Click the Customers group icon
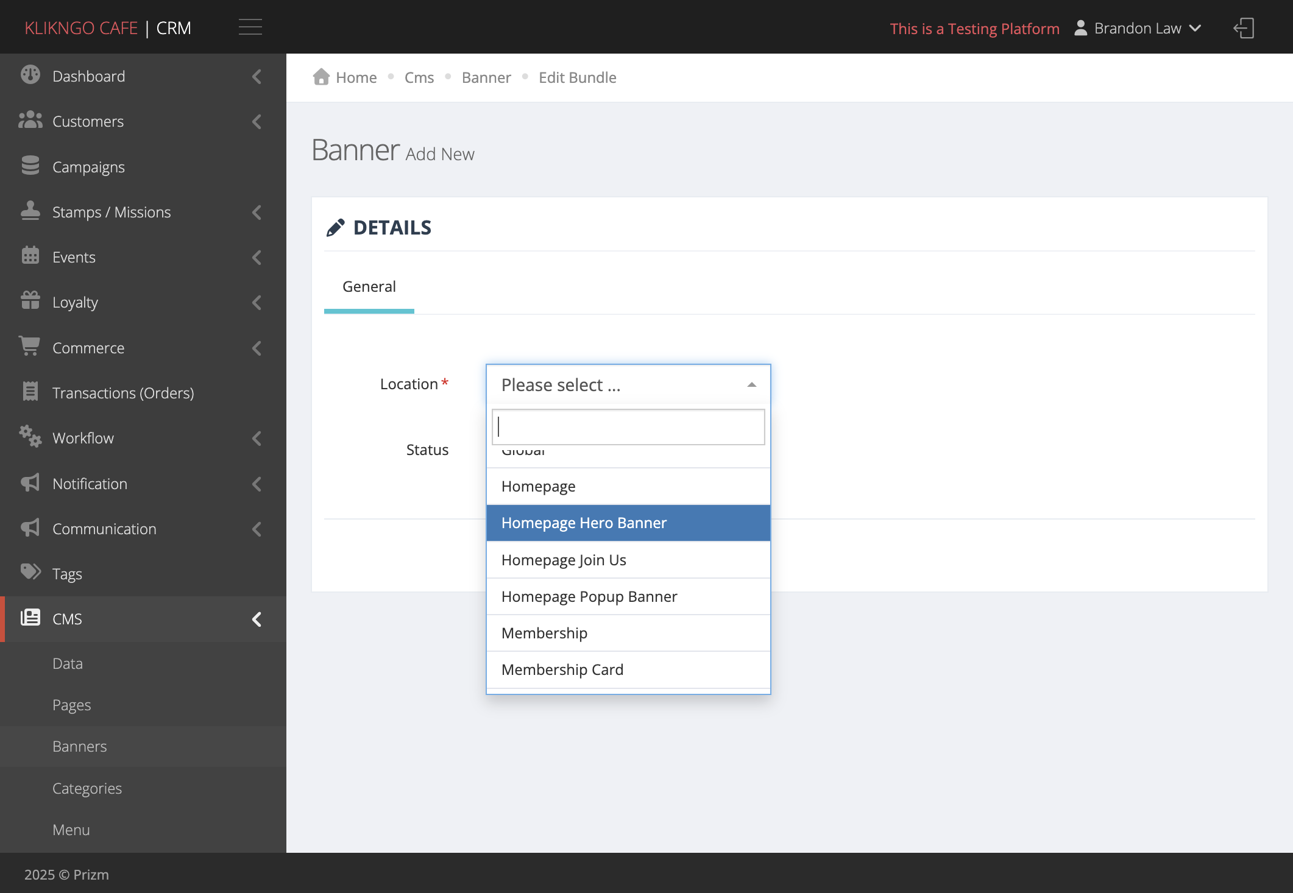Viewport: 1293px width, 893px height. [30, 121]
